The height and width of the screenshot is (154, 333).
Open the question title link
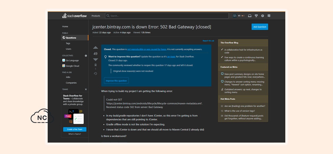click(152, 27)
